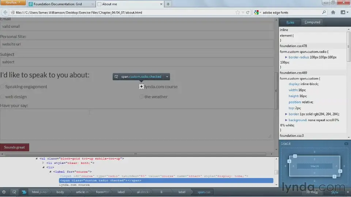Toggle the Style sidebar button

[x=335, y=192]
